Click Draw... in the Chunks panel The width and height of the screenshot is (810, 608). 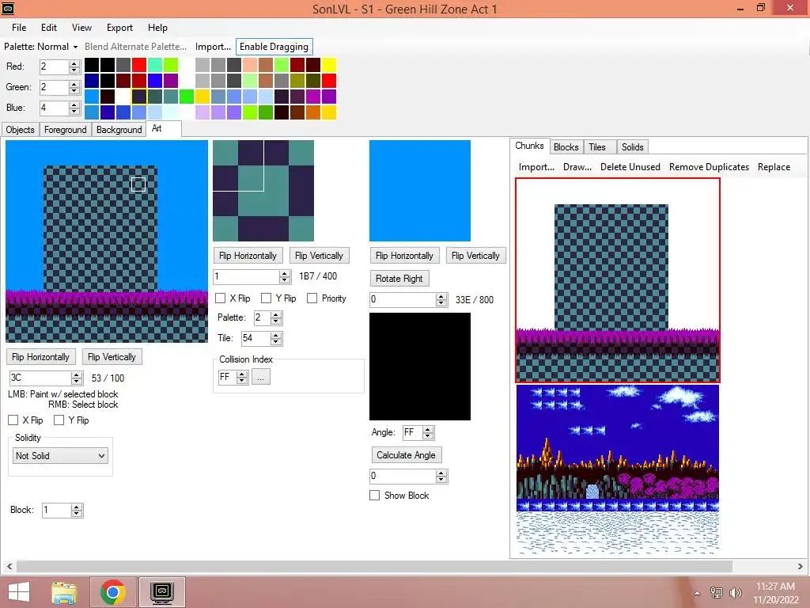(577, 167)
